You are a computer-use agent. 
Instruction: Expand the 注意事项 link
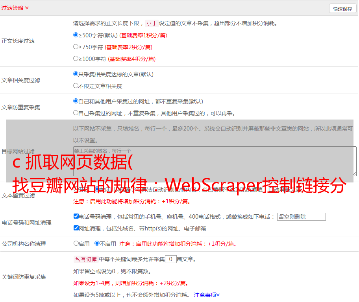pyautogui.click(x=207, y=295)
